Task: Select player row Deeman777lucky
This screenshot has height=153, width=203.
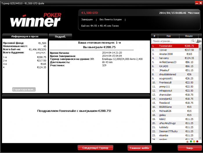Action: pyautogui.click(x=175, y=131)
